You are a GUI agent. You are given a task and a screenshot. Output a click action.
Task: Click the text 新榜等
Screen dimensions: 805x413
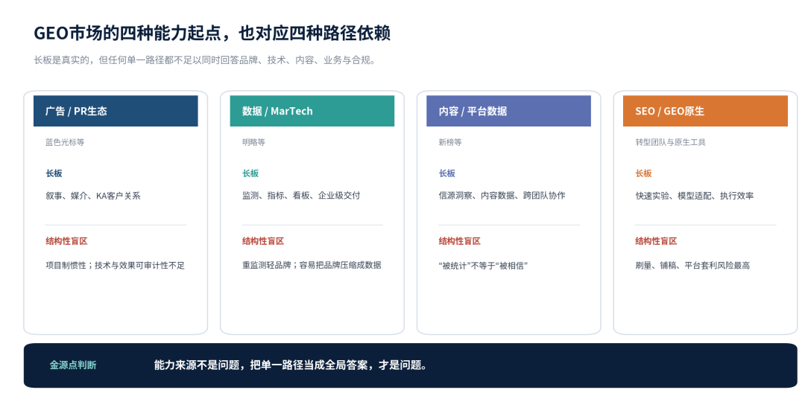[450, 142]
